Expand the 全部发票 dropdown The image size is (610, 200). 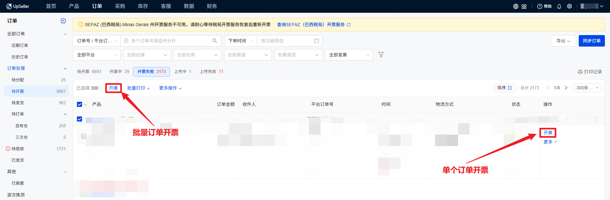click(349, 55)
